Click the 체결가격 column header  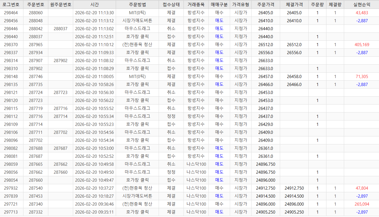tap(294, 5)
